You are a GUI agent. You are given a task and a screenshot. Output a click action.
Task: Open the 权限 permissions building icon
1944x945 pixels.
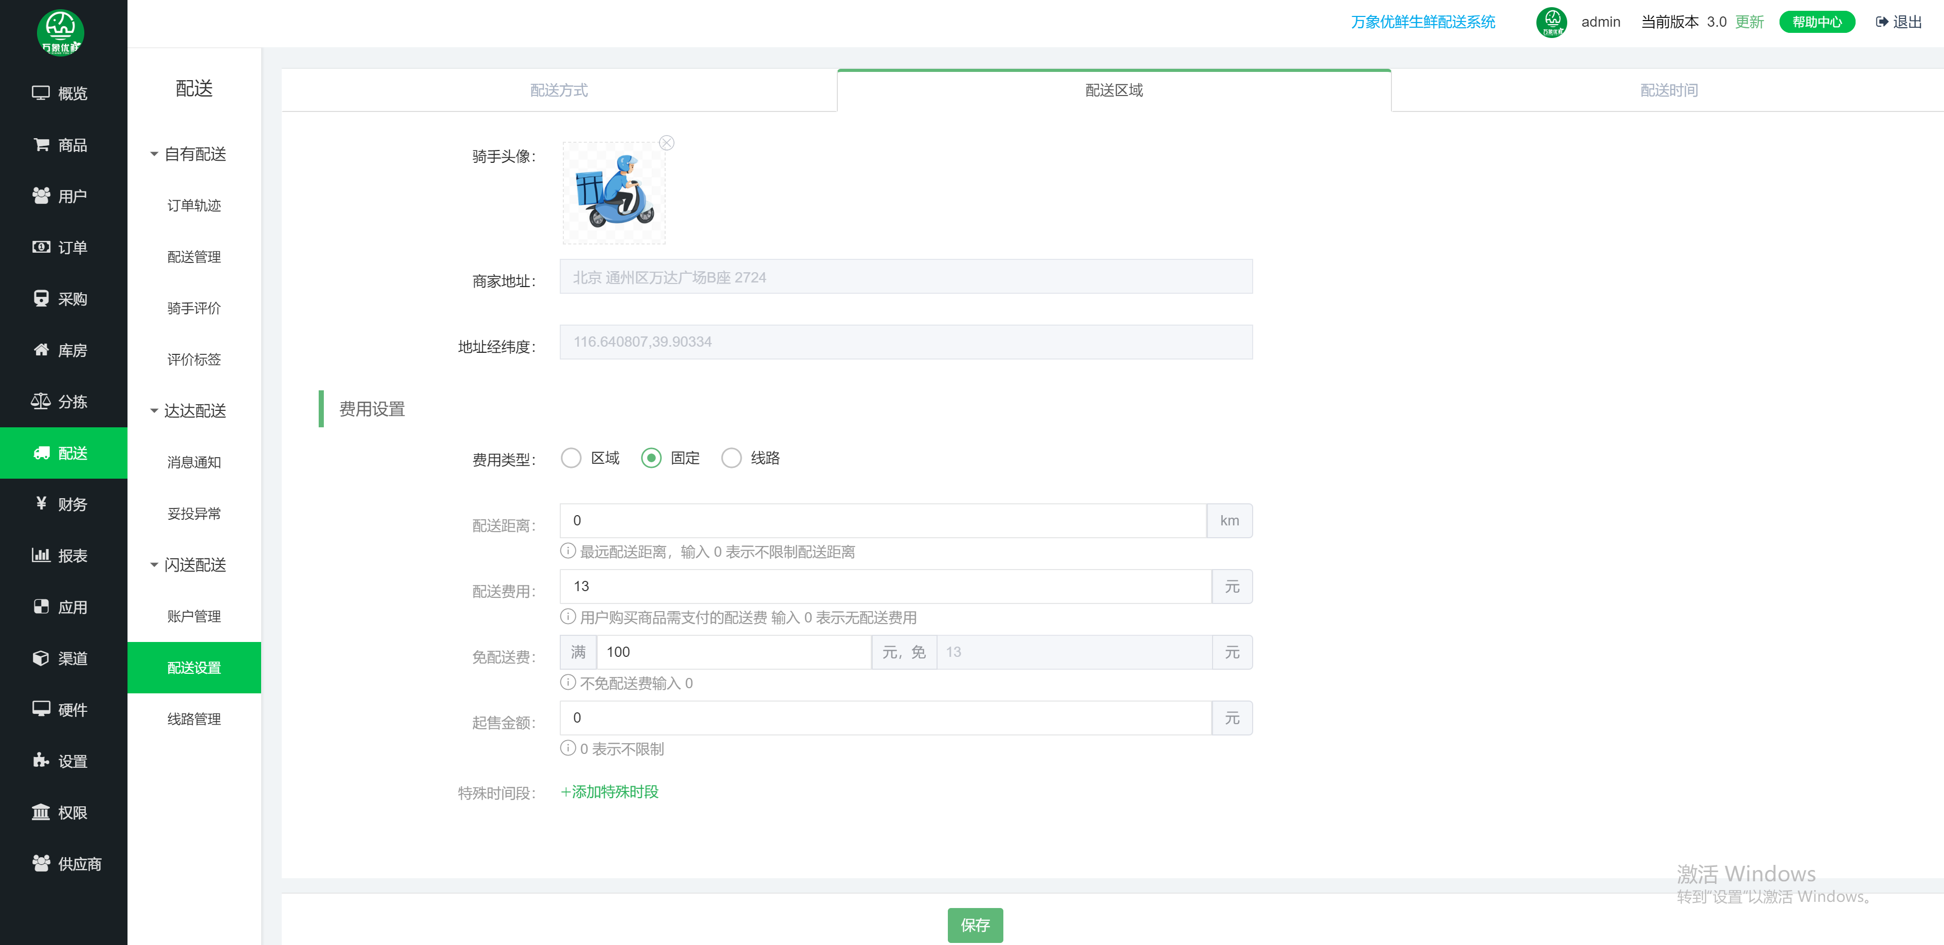click(41, 812)
